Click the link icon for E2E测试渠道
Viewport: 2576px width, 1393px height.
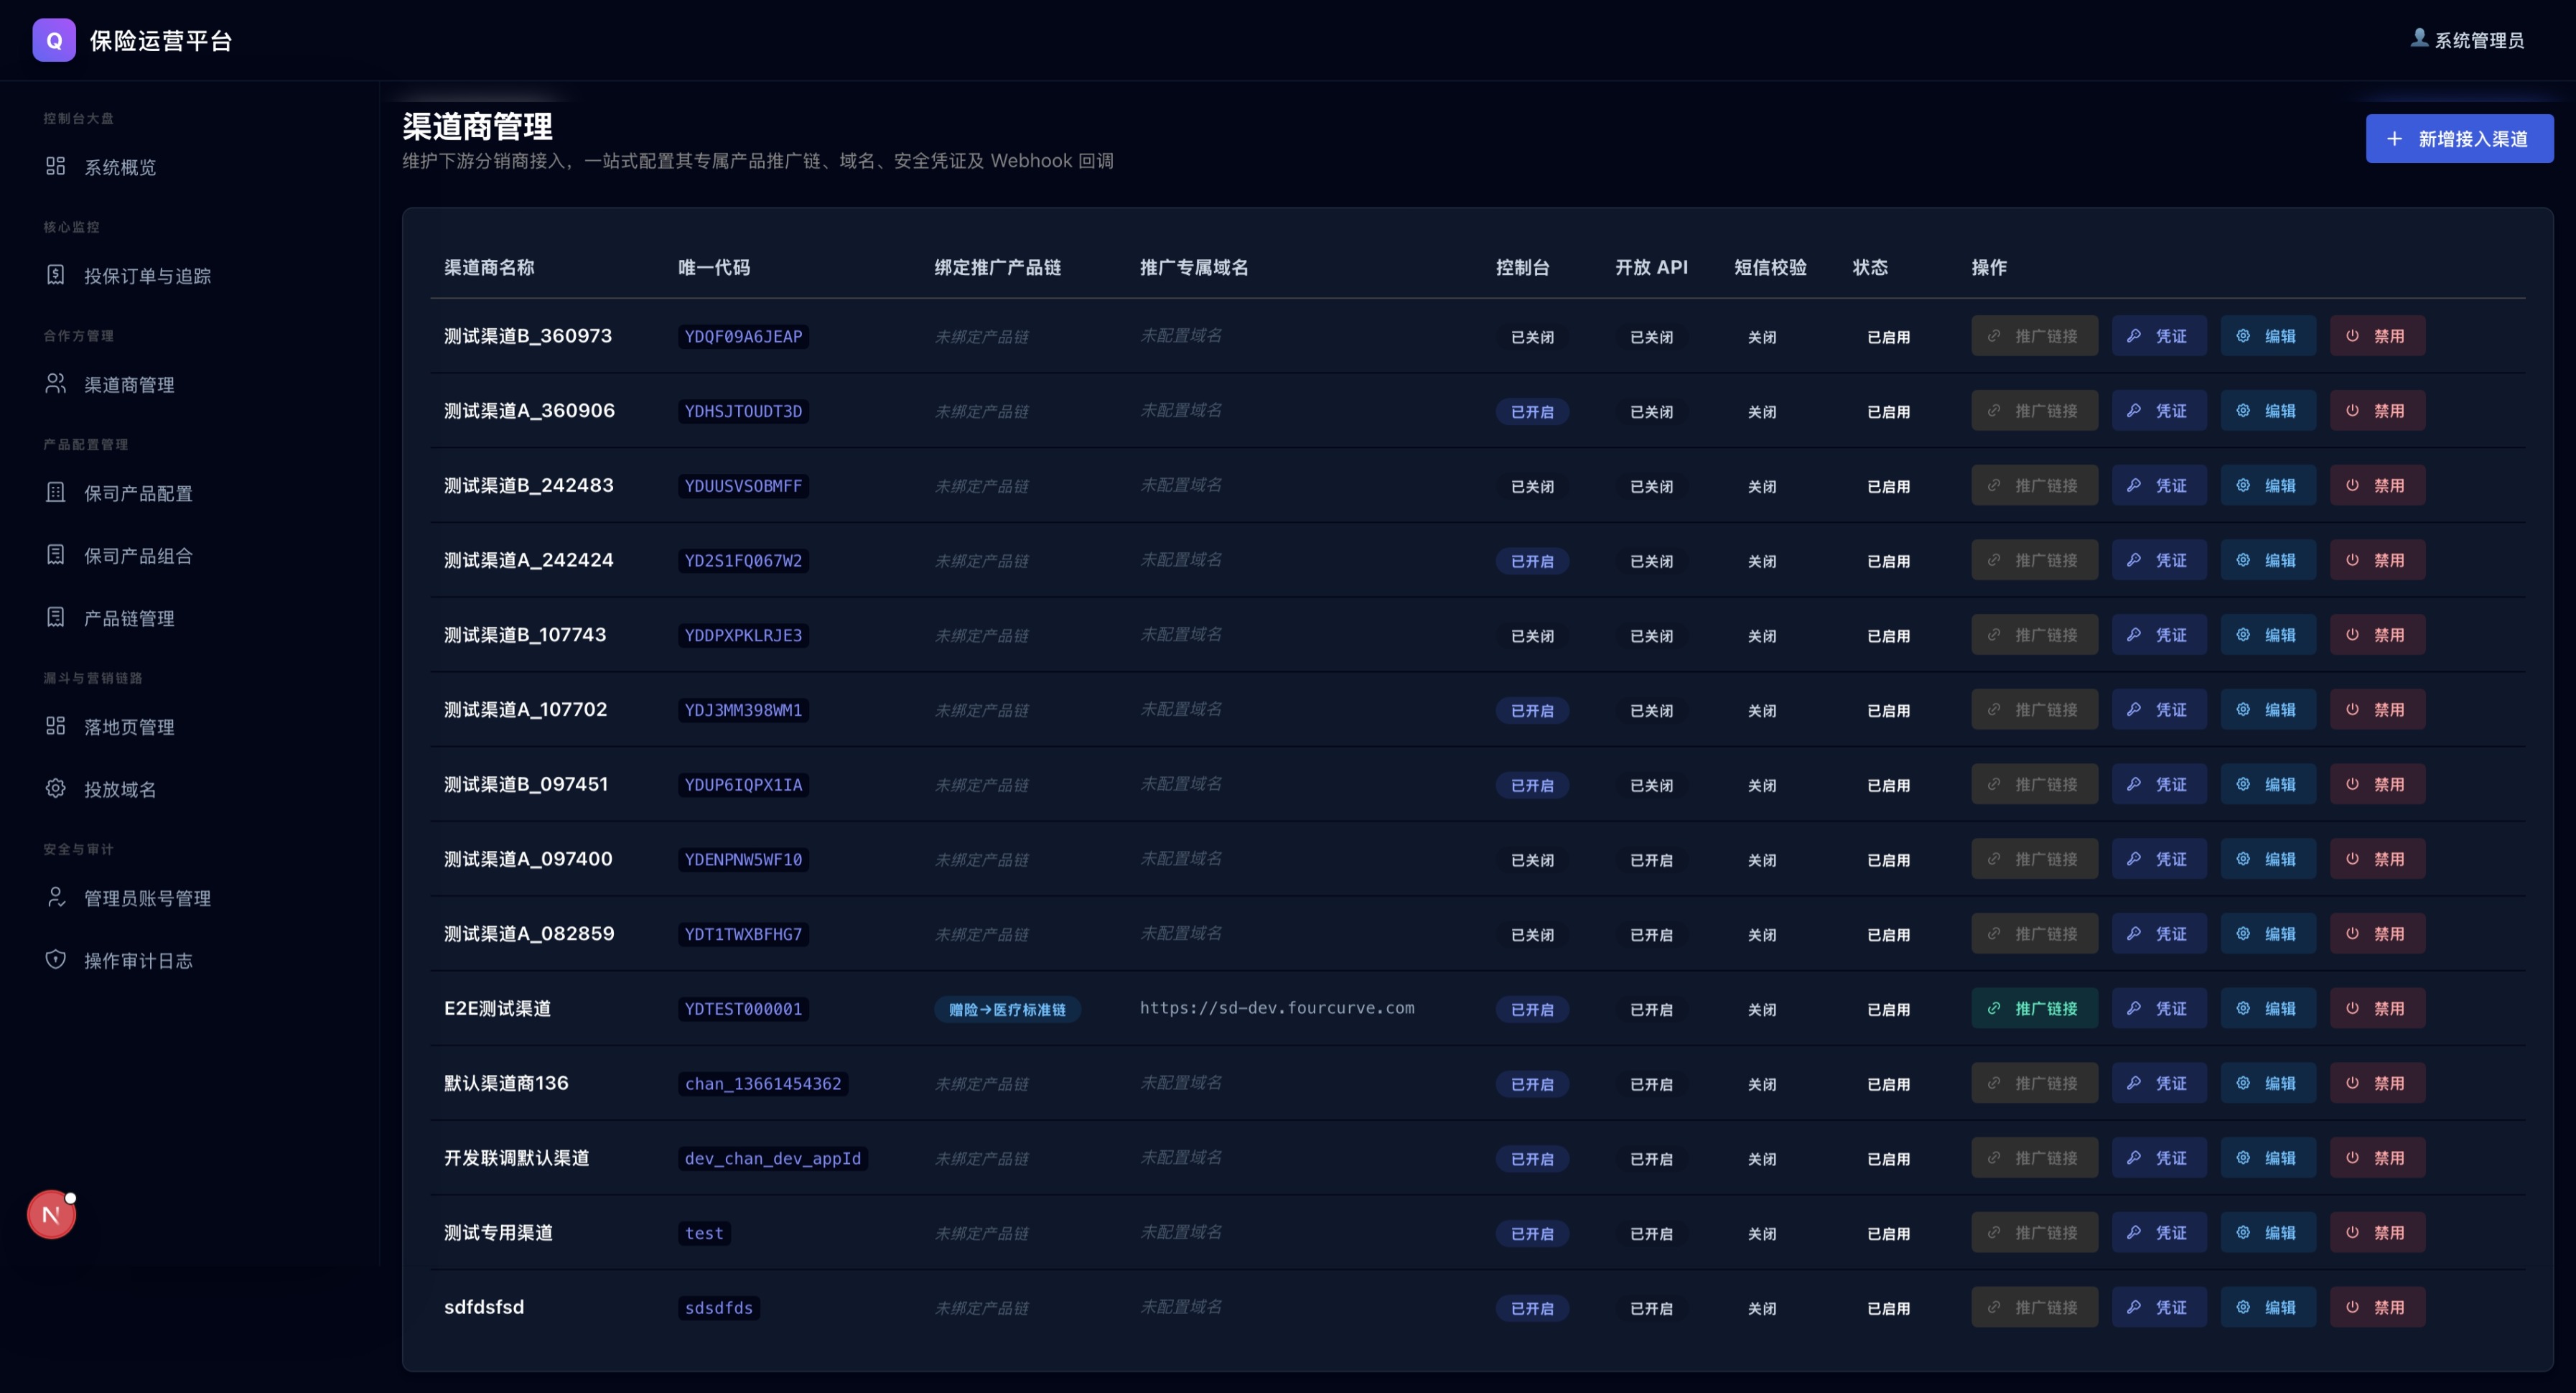(1994, 1008)
